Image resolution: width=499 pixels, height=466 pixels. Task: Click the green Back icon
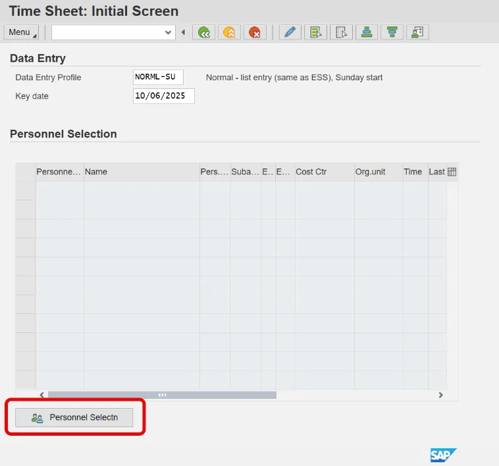(x=203, y=32)
